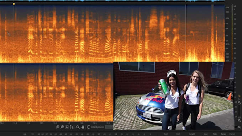This screenshot has width=242, height=136.
Task: Click the zoom out full icon
Action: [72, 127]
